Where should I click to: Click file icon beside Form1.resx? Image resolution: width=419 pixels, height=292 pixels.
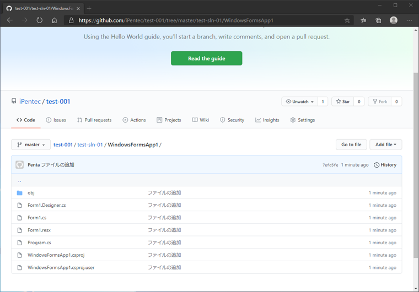click(x=19, y=230)
